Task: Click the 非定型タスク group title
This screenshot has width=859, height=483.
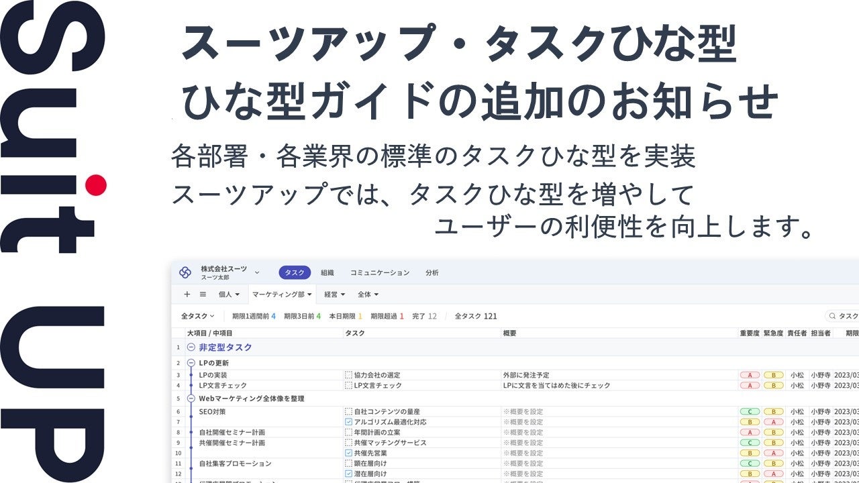Action: pyautogui.click(x=225, y=347)
